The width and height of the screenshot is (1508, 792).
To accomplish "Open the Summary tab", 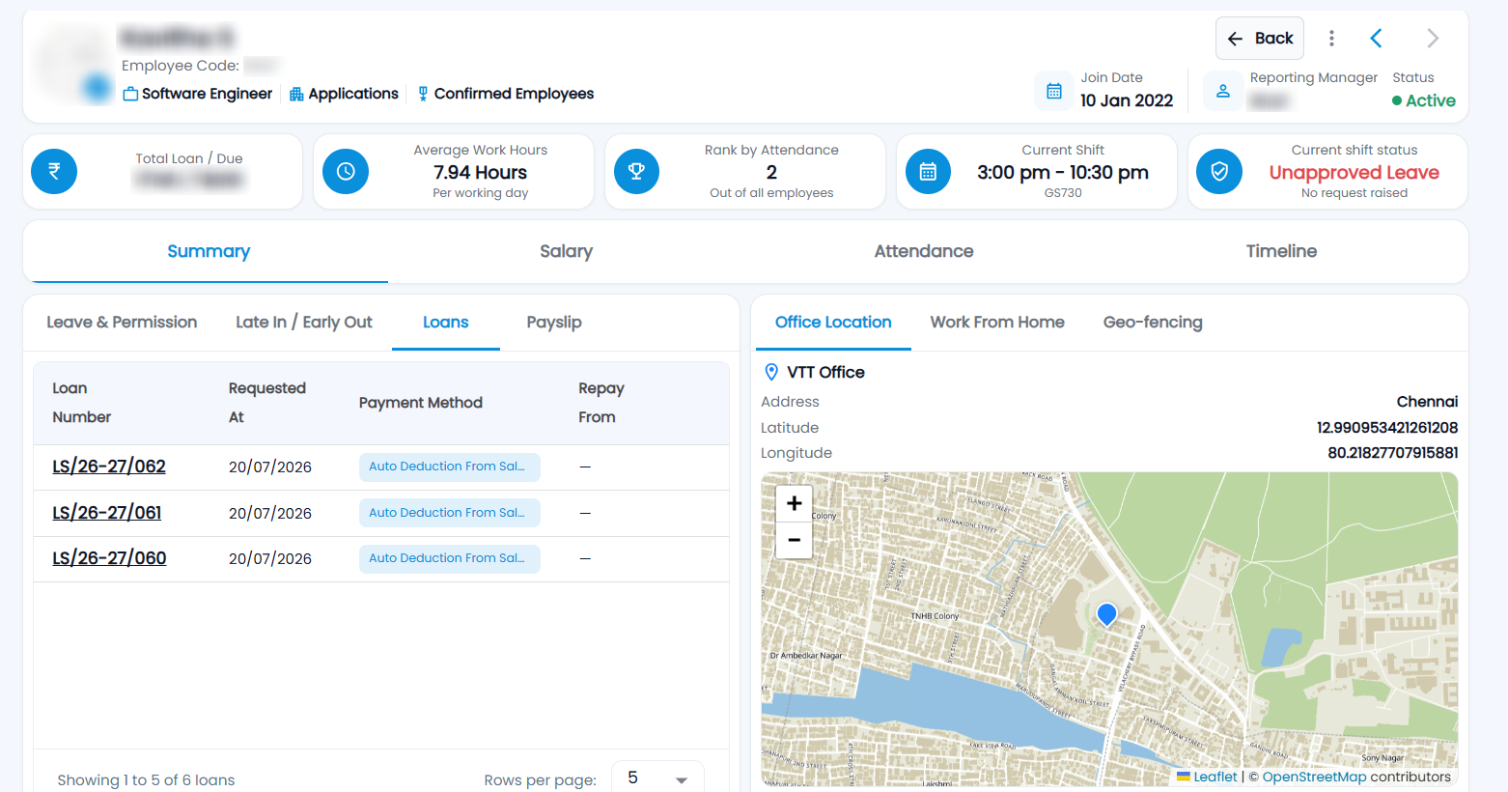I will [209, 251].
